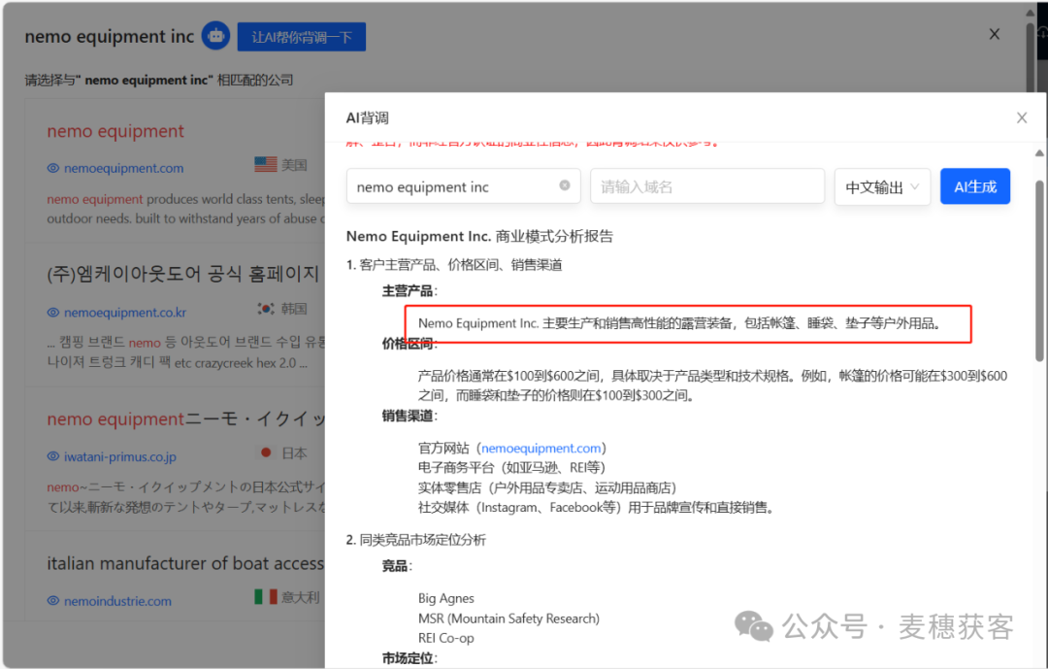
Task: Click the scroll-up arrow of the AI panel
Action: pos(1039,153)
